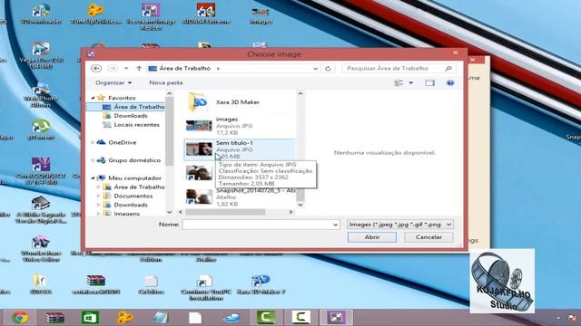Refresh the folder listing

point(328,69)
